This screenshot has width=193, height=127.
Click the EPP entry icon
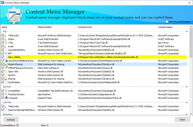coord(6,54)
